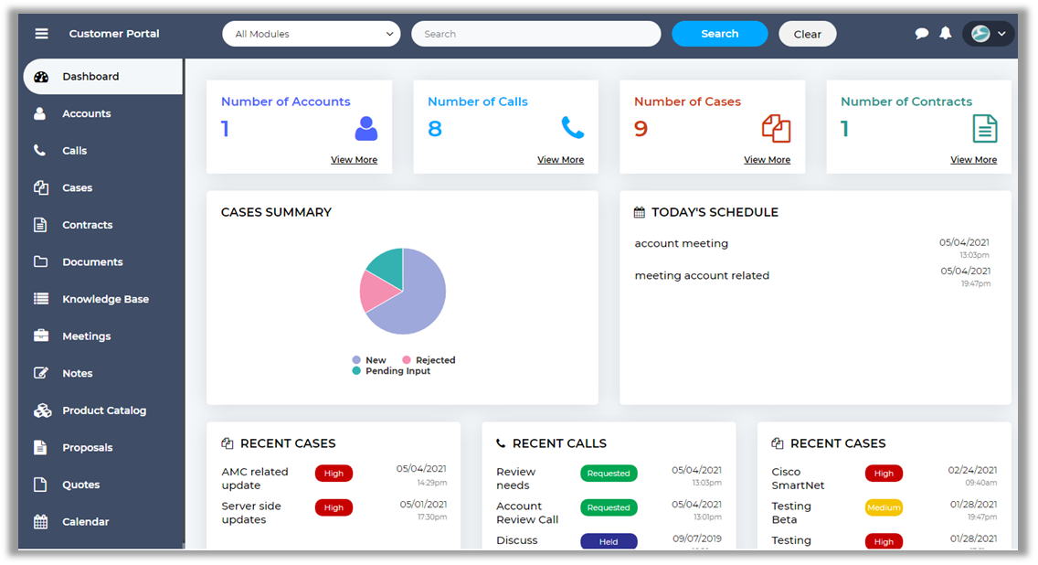Select Proposals in the sidebar
Image resolution: width=1038 pixels, height=565 pixels.
[87, 448]
